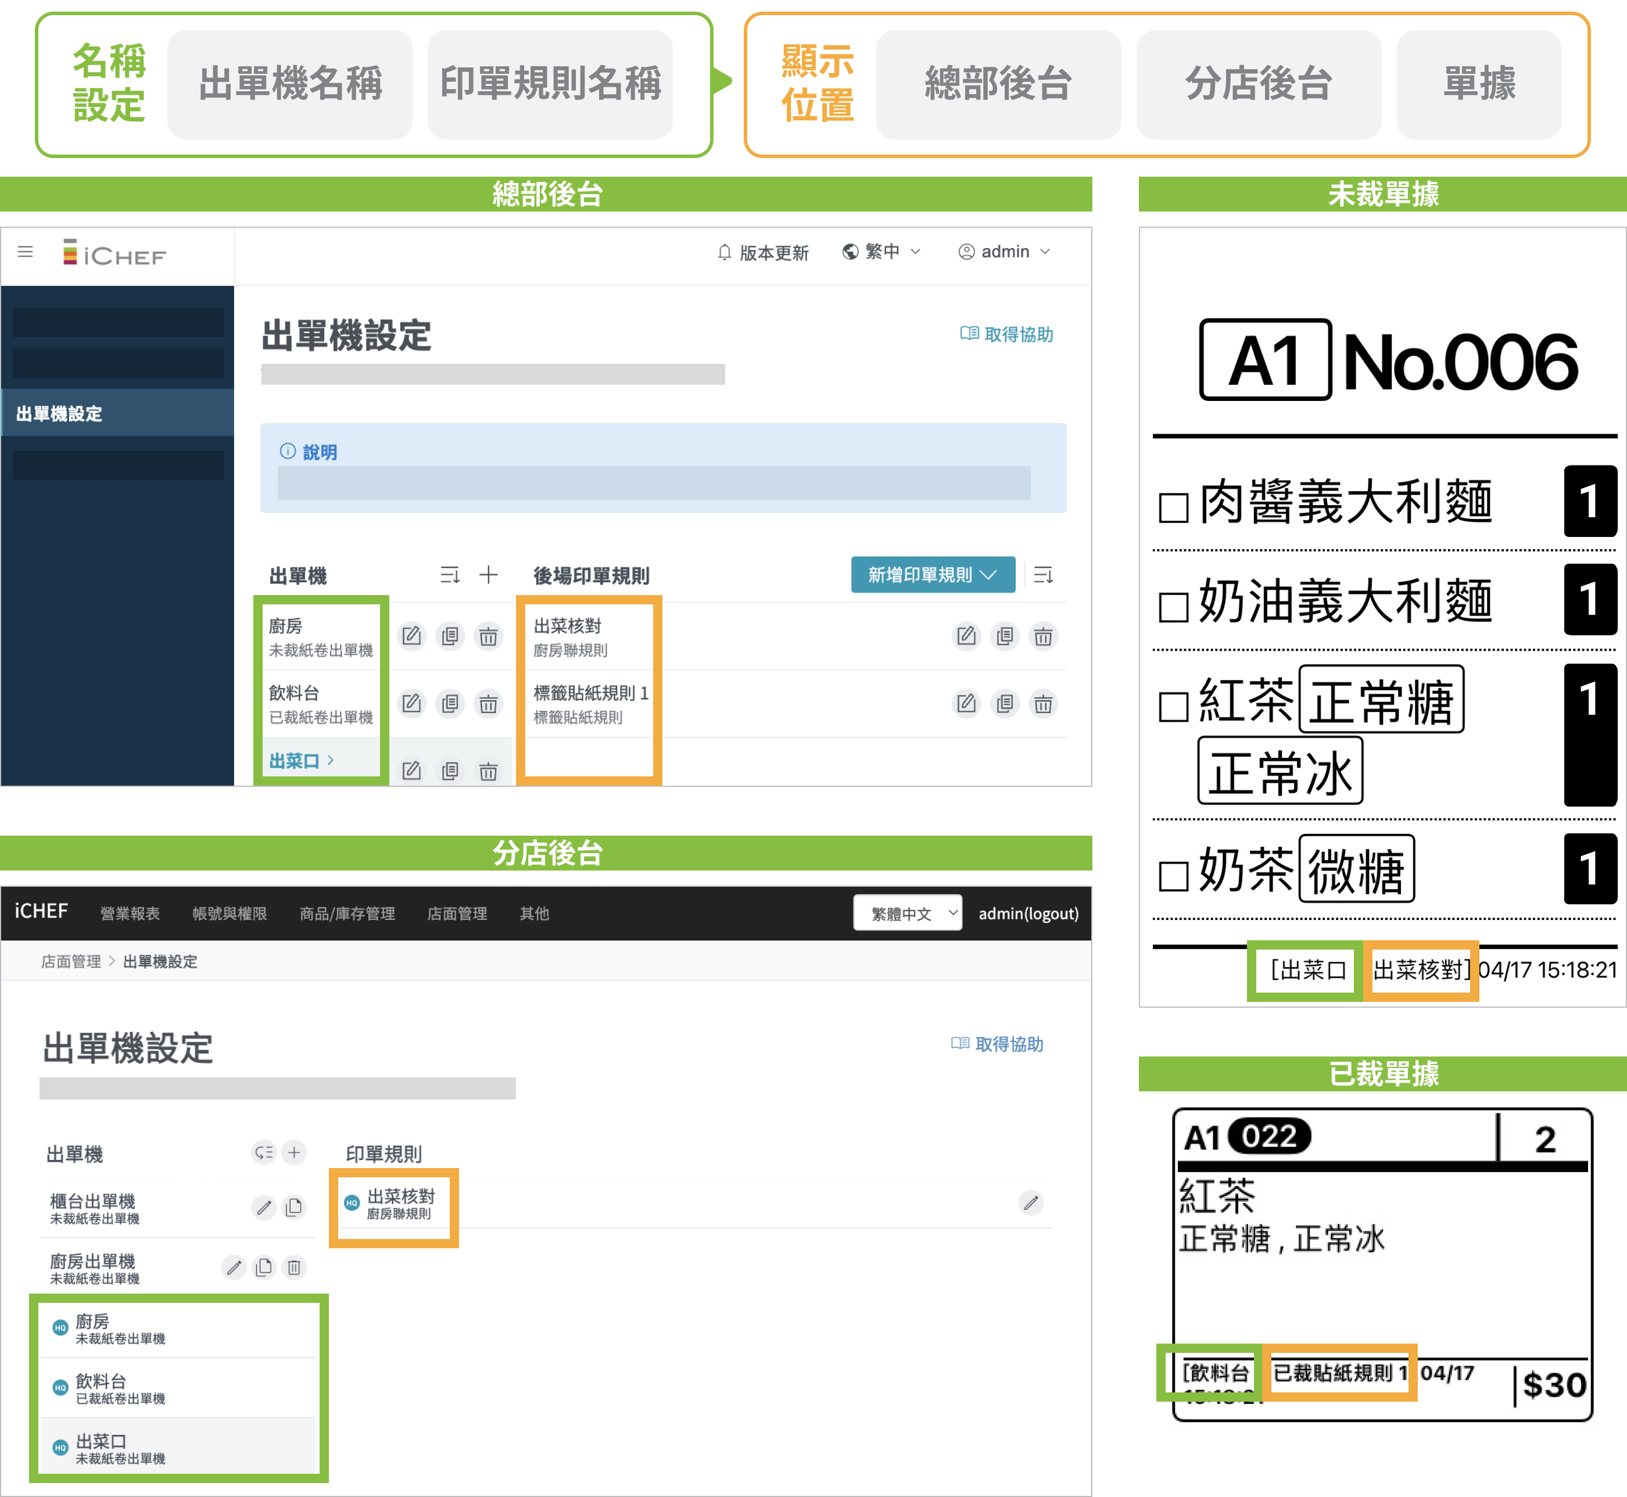Click the duplicate icon for 飲料台 printer

pyautogui.click(x=450, y=703)
